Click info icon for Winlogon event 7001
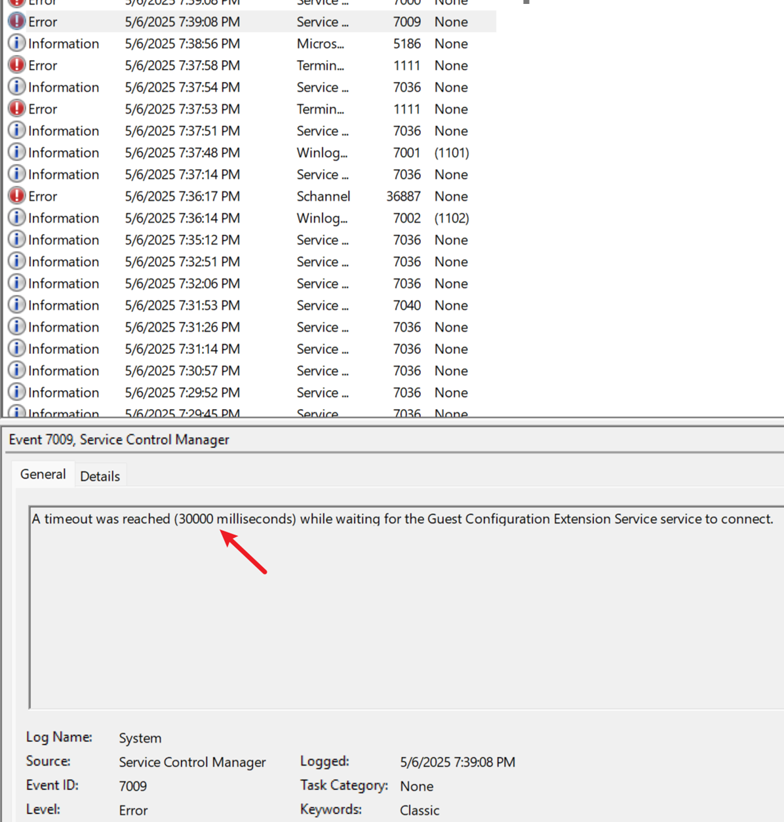 [x=16, y=152]
